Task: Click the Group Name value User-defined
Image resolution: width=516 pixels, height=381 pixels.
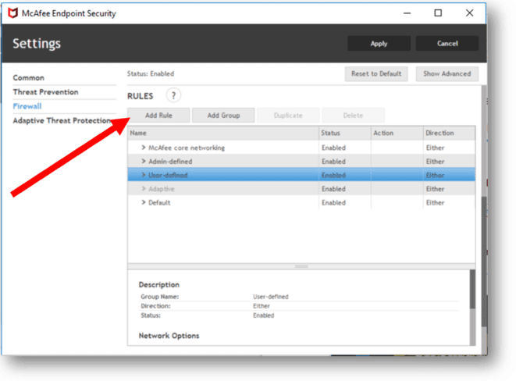Action: coord(271,297)
